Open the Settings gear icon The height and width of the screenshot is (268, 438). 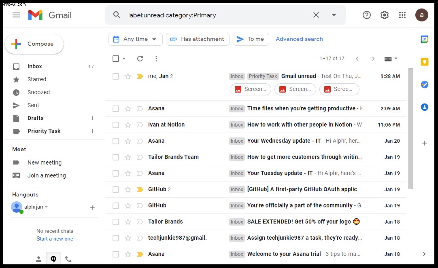pyautogui.click(x=385, y=15)
